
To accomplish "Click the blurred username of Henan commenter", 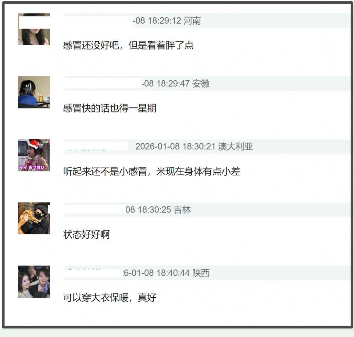I will pos(98,21).
